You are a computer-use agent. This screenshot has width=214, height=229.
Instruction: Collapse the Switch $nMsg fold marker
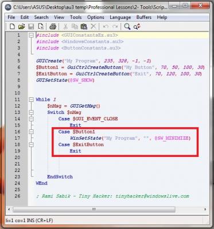31,112
